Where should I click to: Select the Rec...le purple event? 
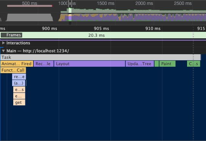tap(44, 64)
